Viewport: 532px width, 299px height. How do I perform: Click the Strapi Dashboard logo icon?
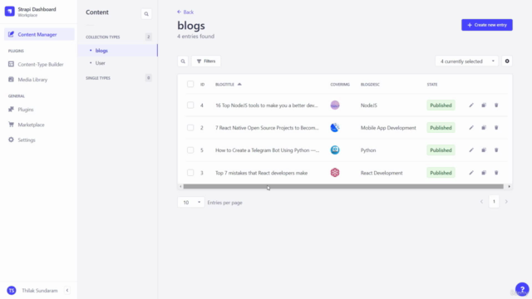pyautogui.click(x=9, y=11)
